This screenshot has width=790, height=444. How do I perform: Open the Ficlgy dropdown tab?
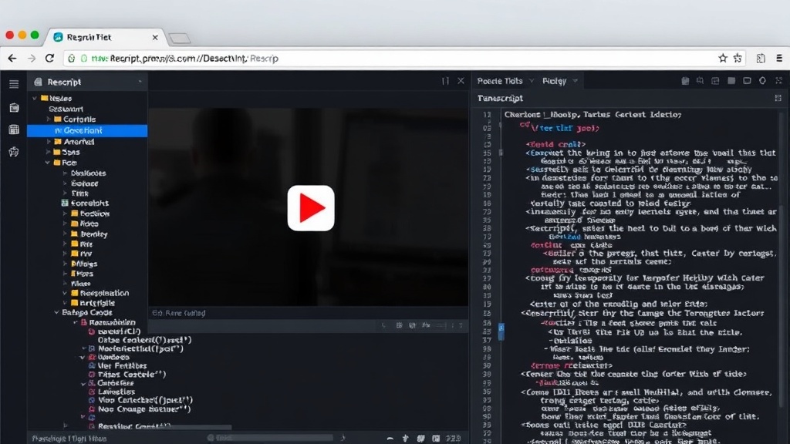560,80
